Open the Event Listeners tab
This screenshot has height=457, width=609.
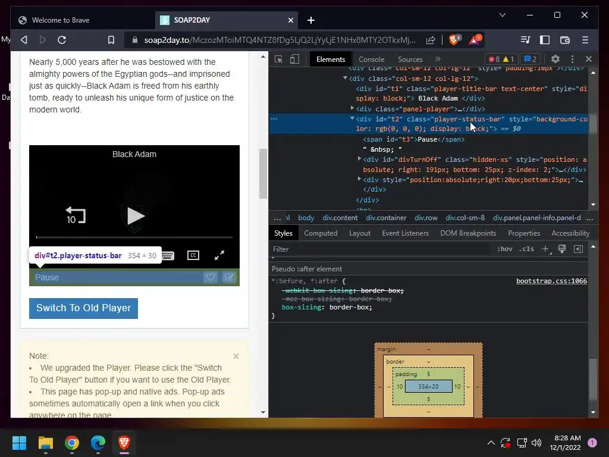405,233
